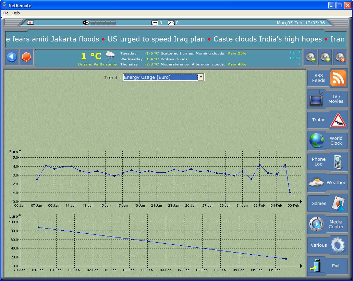Click the volume down speaker icon
Image resolution: width=353 pixels, height=281 pixels.
tap(311, 57)
